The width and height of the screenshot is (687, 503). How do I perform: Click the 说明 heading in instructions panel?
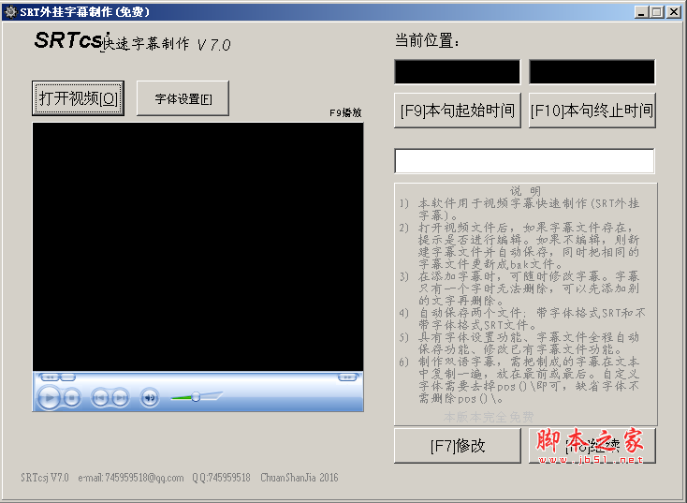[525, 191]
